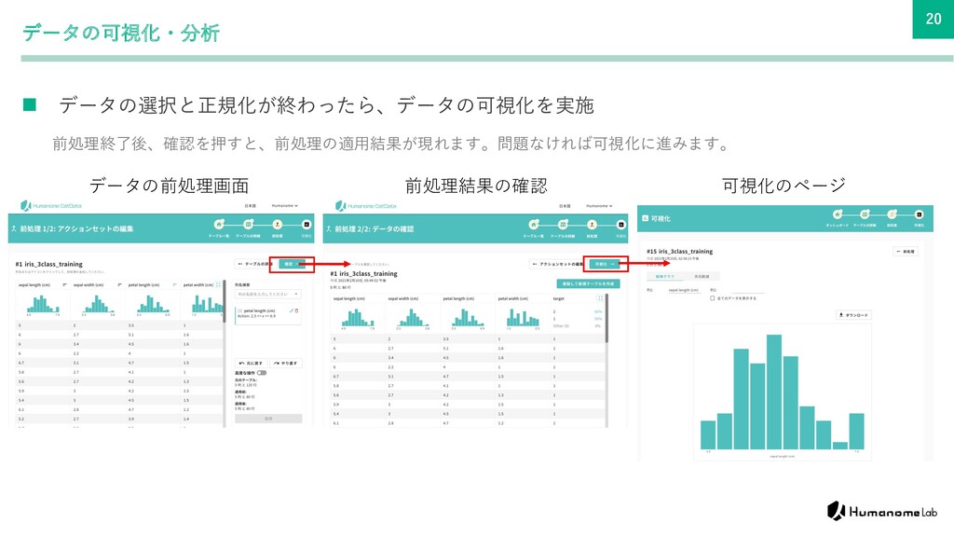
Task: Go back with 前処理 button on 可視化 page
Action: 906,251
